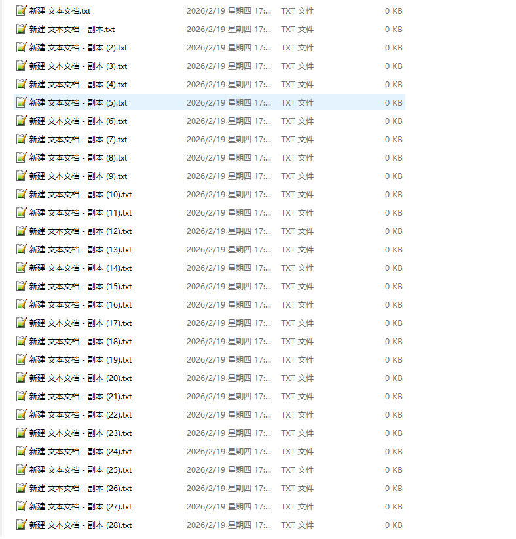
Task: Select file name 副本 (10).txt
Action: coord(81,195)
